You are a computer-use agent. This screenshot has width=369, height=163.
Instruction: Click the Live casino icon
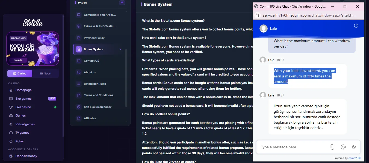click(11, 107)
